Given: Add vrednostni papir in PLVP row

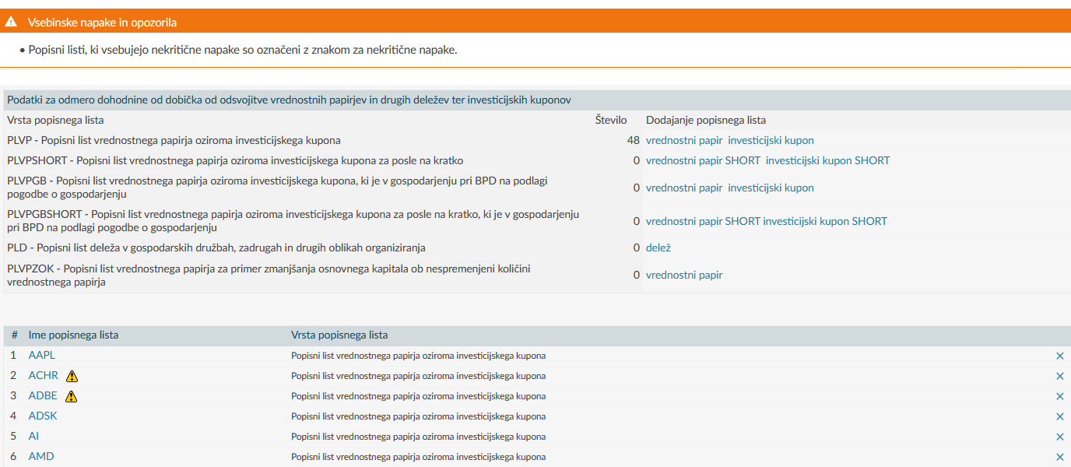Looking at the screenshot, I should pyautogui.click(x=684, y=140).
